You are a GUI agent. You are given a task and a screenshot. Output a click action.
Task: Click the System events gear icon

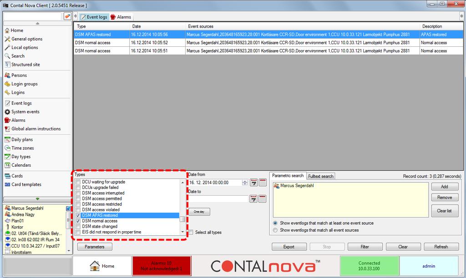click(7, 112)
